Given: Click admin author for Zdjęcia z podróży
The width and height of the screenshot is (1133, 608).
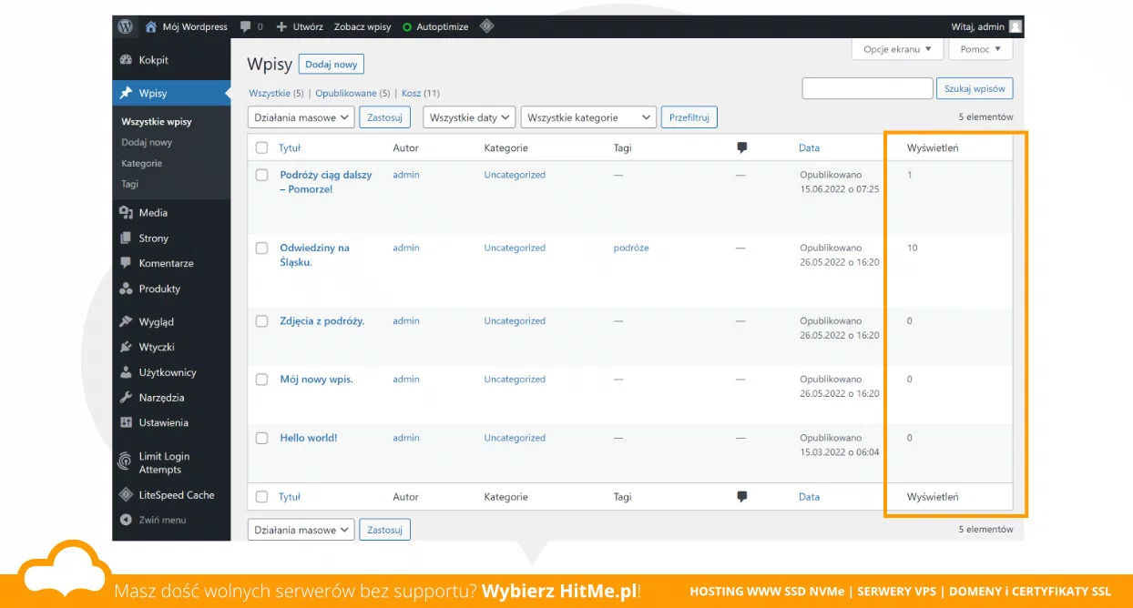Looking at the screenshot, I should (406, 321).
